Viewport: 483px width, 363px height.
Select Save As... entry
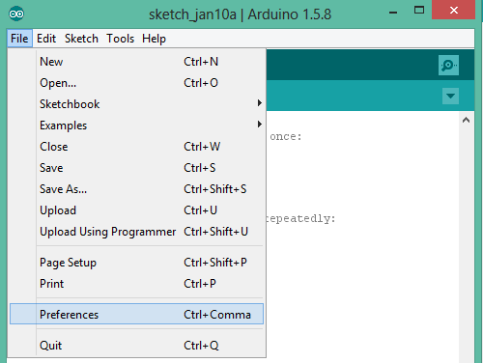pos(136,189)
